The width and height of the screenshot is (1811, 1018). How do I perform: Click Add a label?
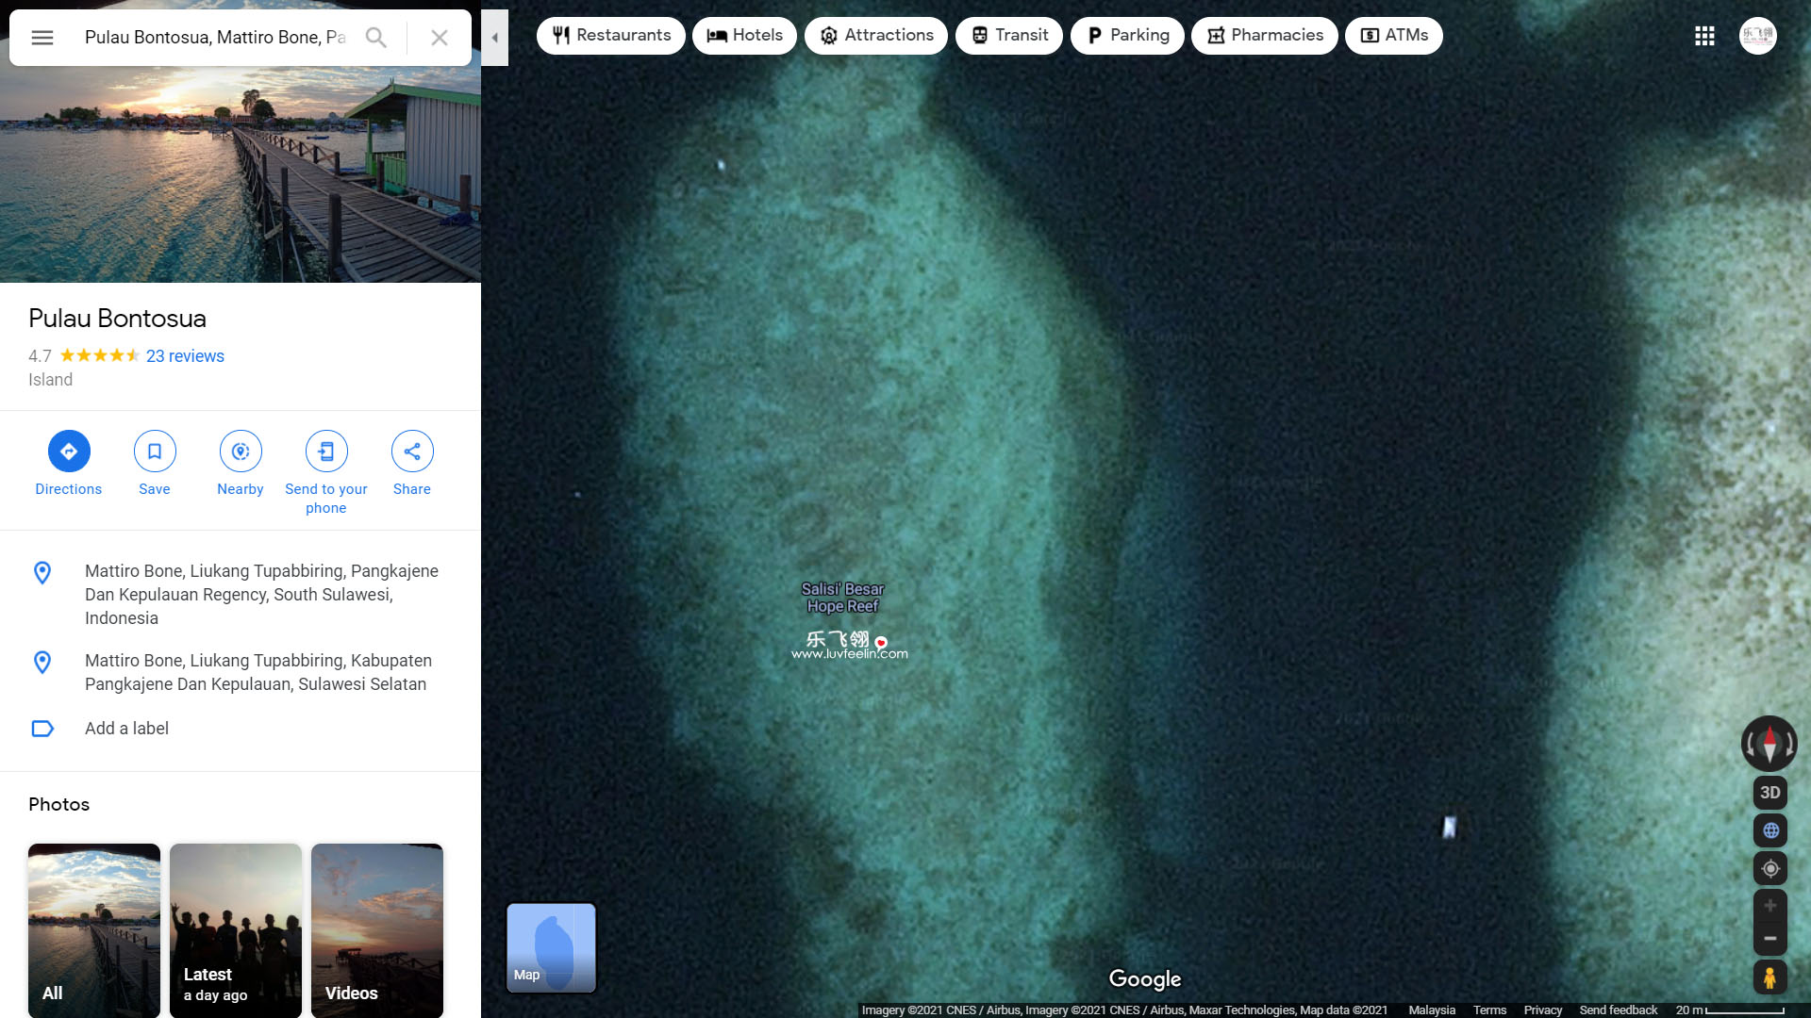pos(126,729)
